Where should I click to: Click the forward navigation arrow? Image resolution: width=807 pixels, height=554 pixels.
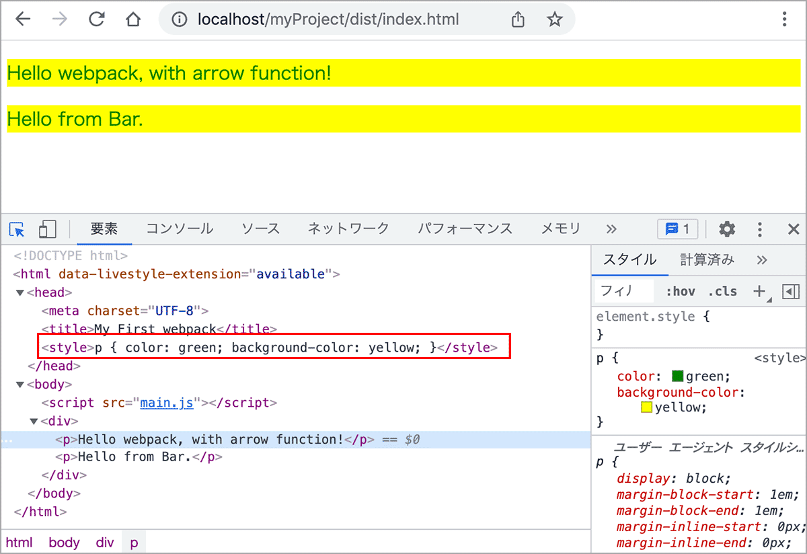click(61, 19)
